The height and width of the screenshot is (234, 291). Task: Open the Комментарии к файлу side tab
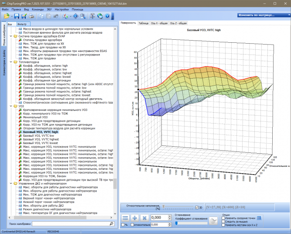(4, 62)
